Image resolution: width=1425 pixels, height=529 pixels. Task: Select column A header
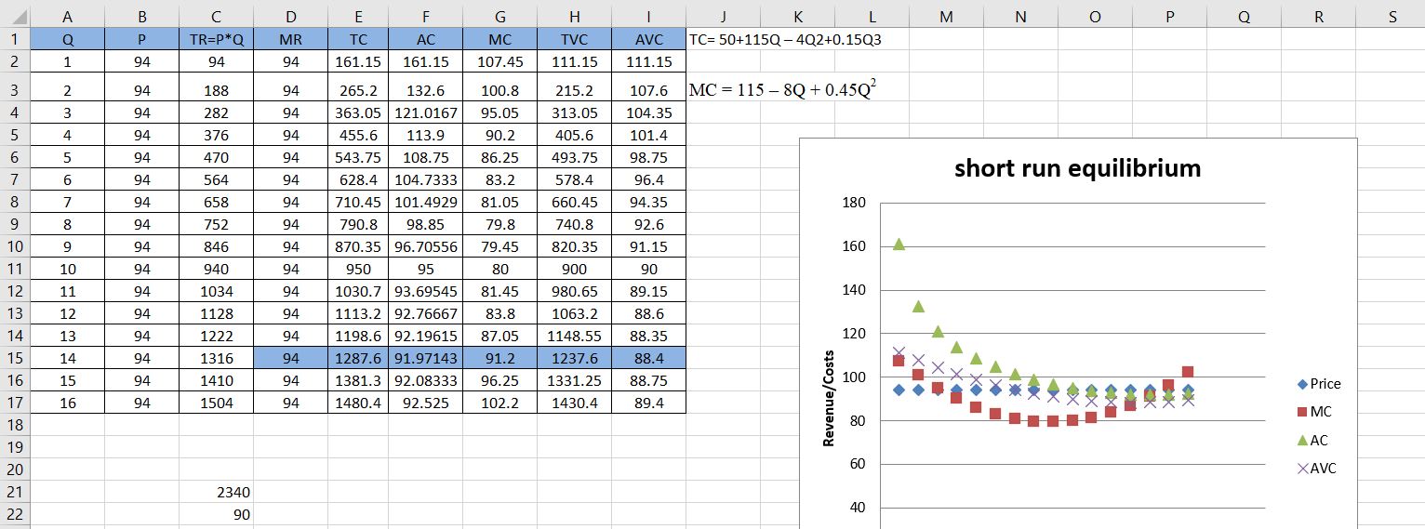point(67,16)
